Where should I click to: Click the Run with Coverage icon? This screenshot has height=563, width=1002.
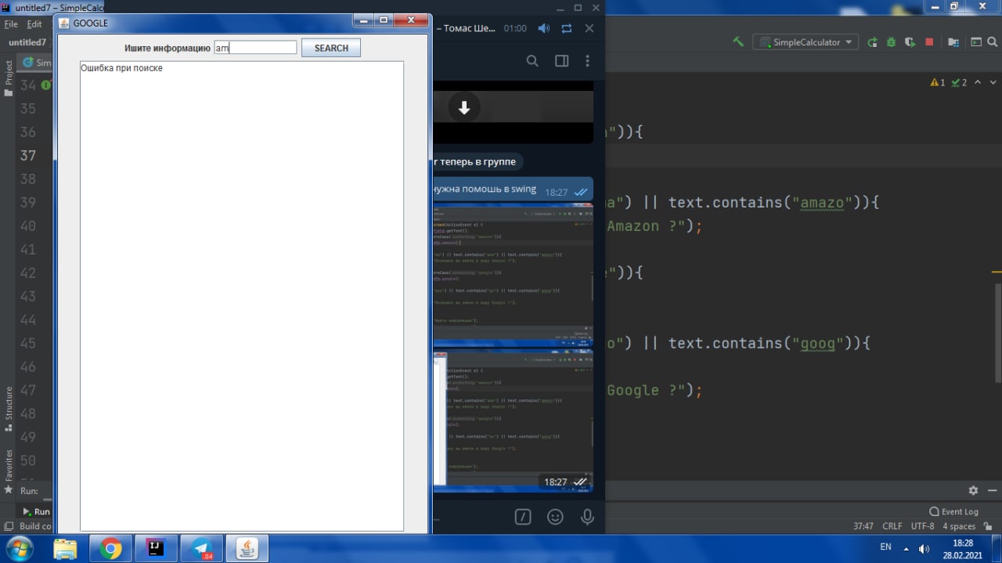click(x=910, y=42)
